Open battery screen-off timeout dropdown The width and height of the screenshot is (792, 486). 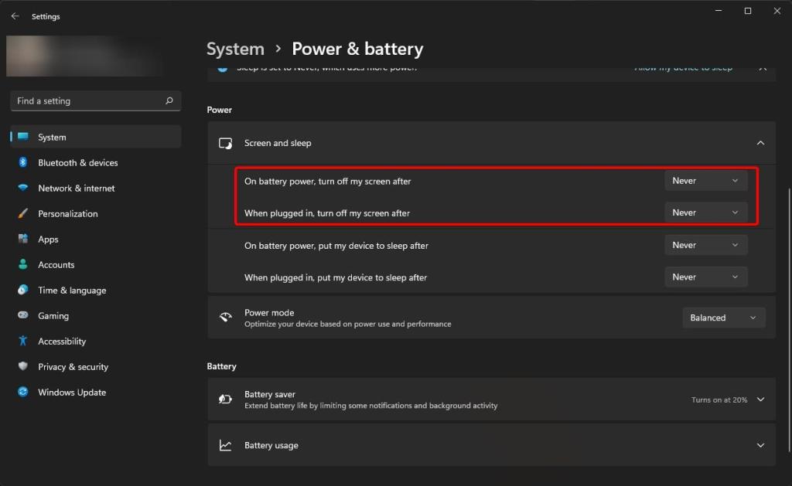(705, 181)
